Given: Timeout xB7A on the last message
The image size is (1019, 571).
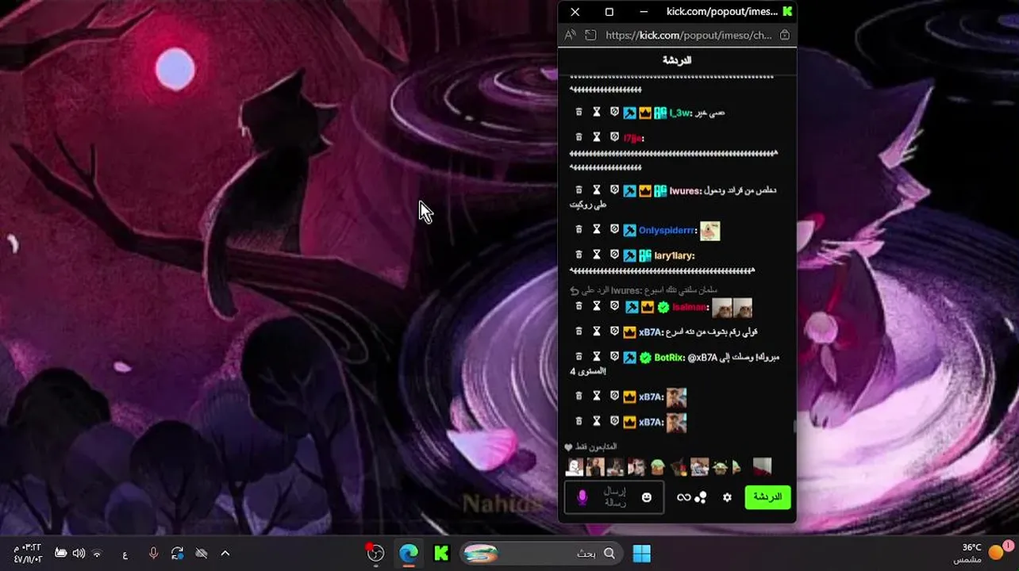Looking at the screenshot, I should (x=597, y=422).
